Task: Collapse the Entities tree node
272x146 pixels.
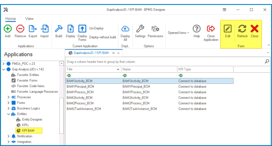Action: tap(8, 114)
